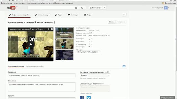Open the account menu arrow
Image resolution: width=177 pixels, height=99 pixels.
coord(169,8)
